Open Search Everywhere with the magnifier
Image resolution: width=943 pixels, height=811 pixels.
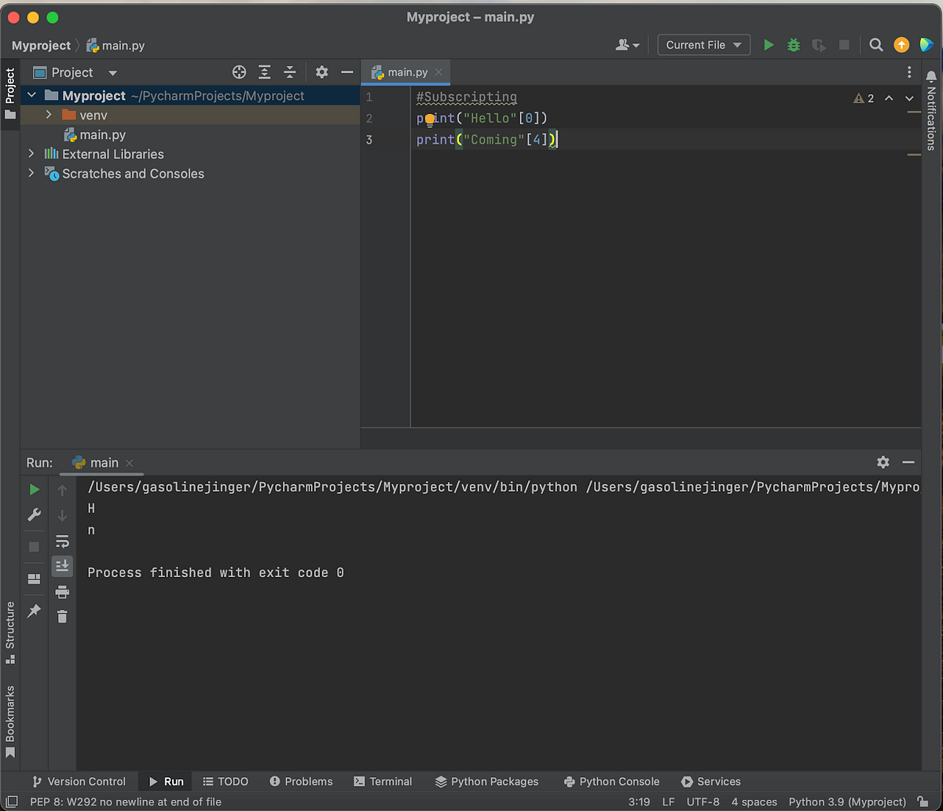point(875,45)
